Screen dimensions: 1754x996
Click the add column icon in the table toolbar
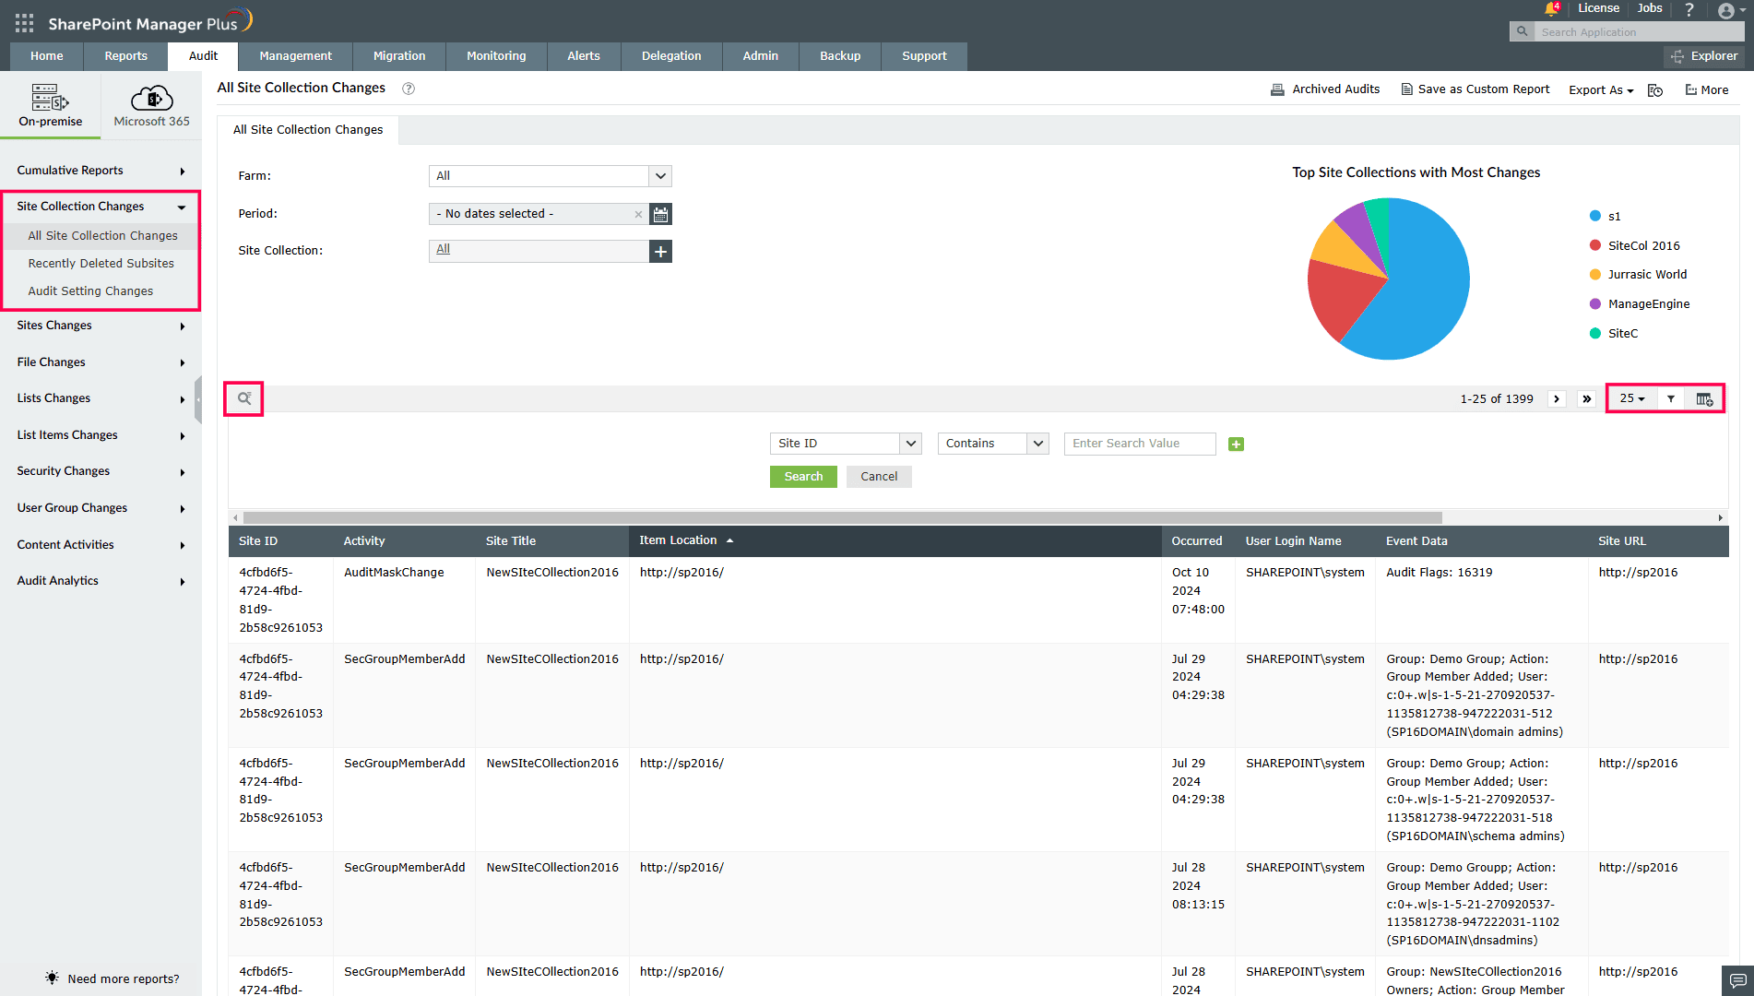1703,397
